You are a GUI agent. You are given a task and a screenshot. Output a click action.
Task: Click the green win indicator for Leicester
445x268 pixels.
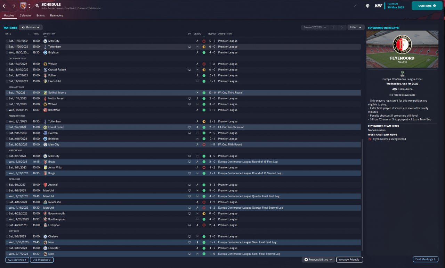(204, 248)
